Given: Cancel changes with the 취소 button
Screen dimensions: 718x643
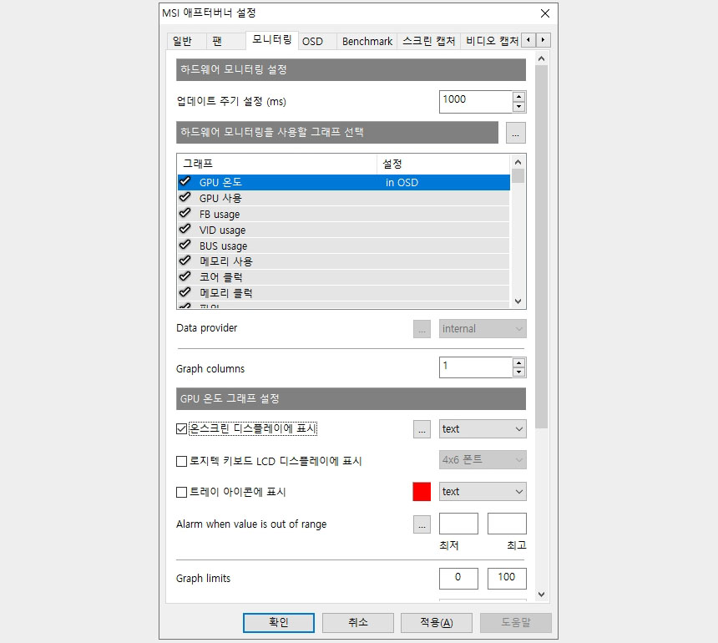Looking at the screenshot, I should click(357, 623).
